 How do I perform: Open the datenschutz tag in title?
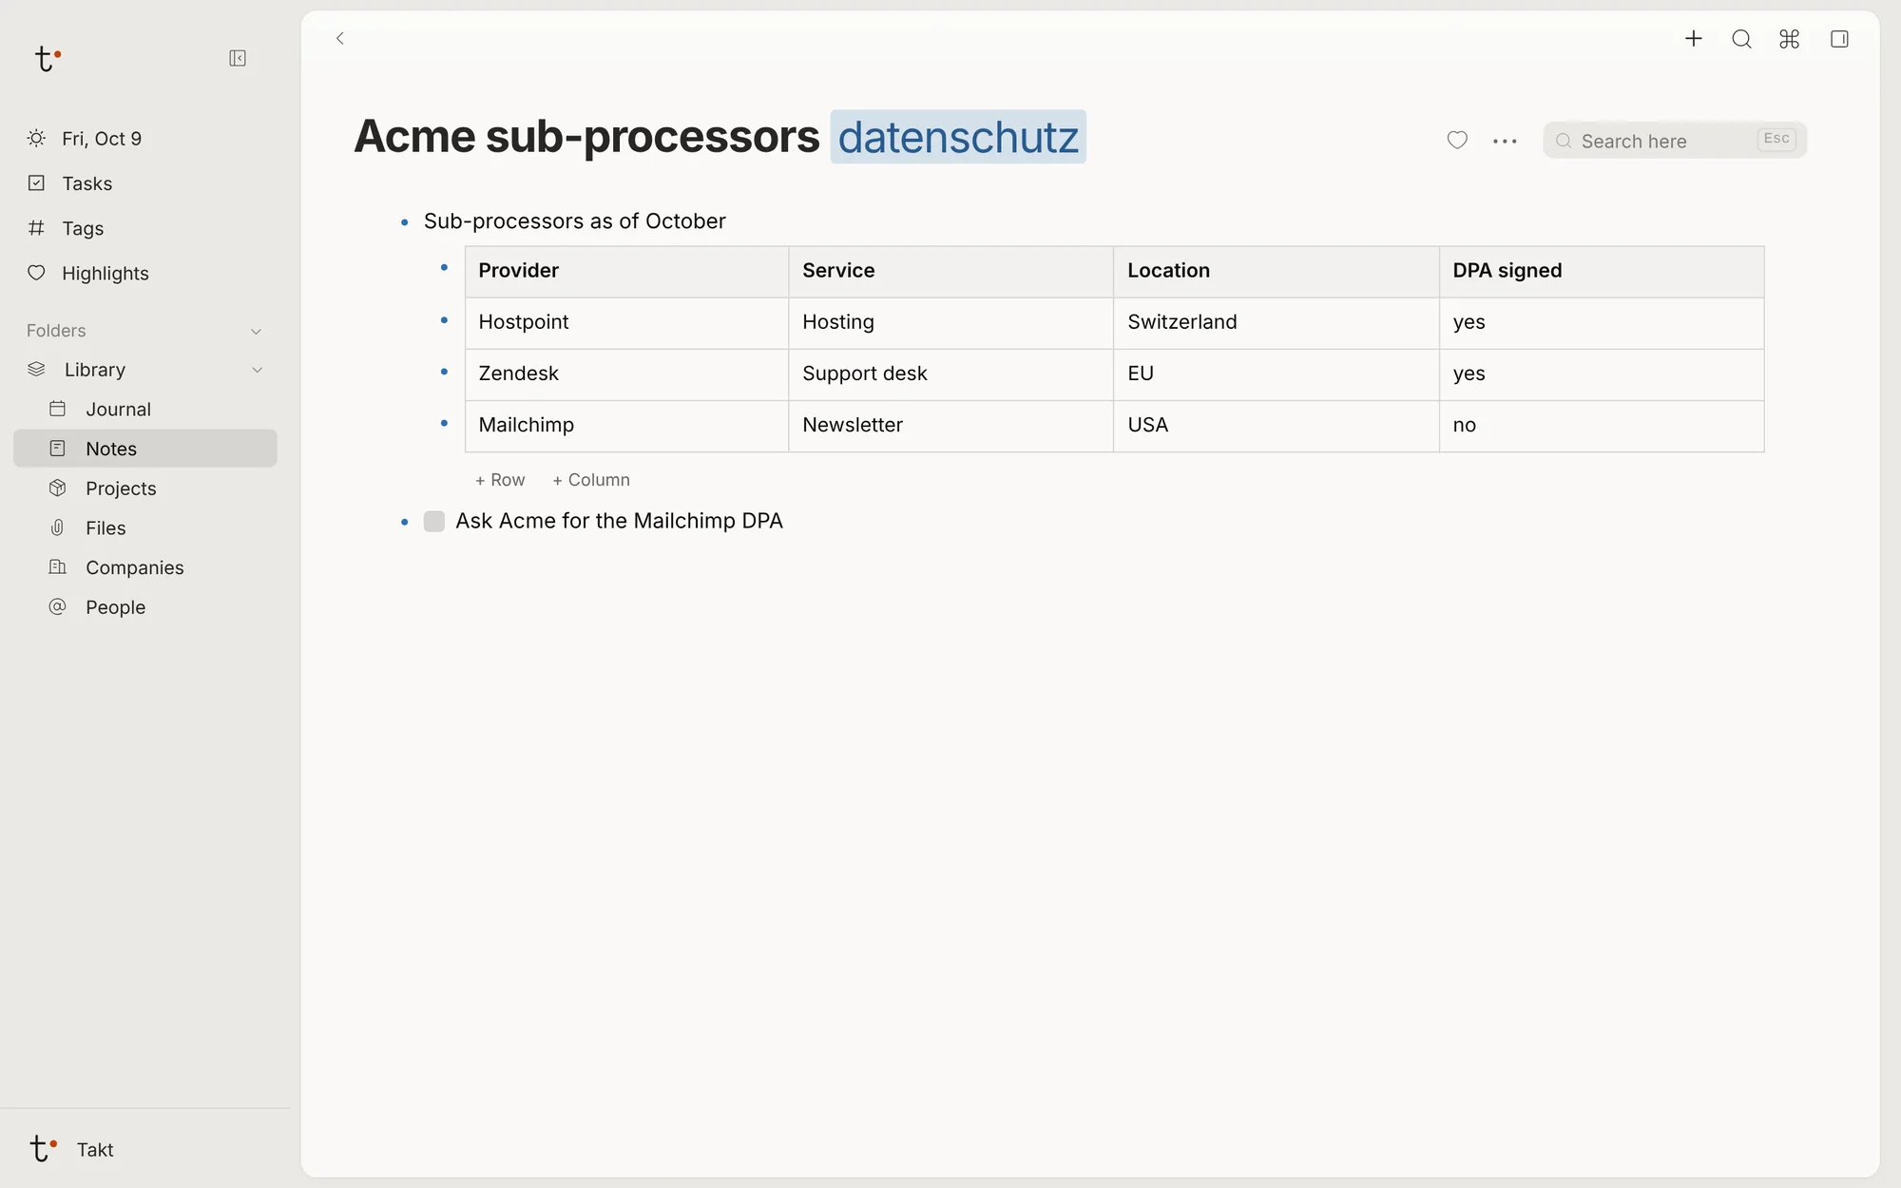click(958, 137)
